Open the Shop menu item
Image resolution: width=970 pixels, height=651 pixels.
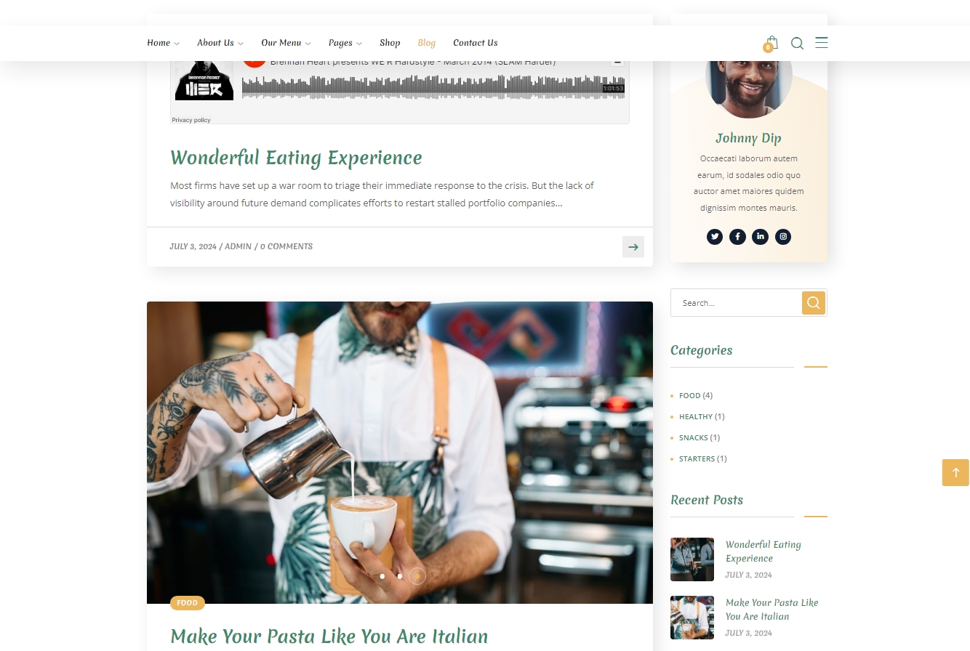tap(390, 43)
